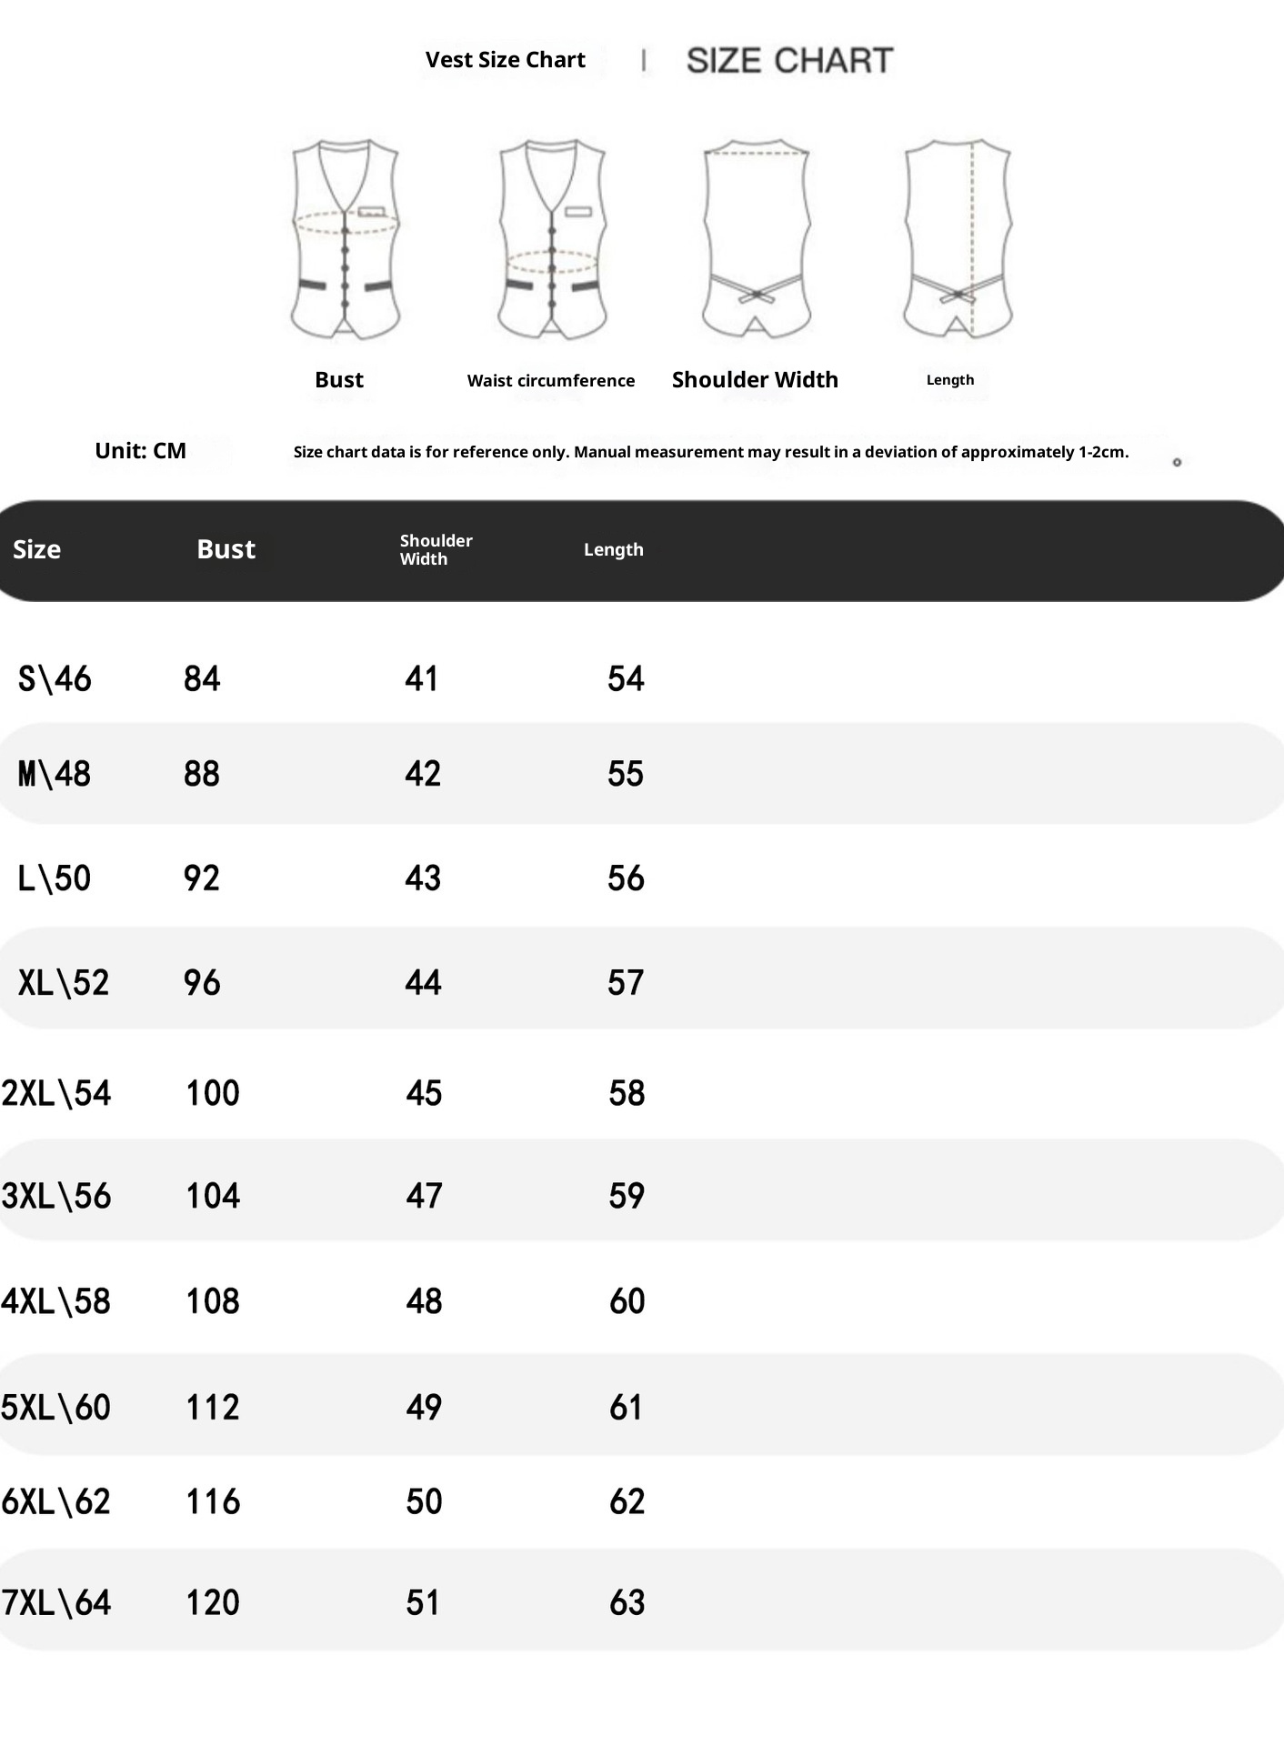Image resolution: width=1284 pixels, height=1746 pixels.
Task: Select the S\46 size row label
Action: click(55, 678)
